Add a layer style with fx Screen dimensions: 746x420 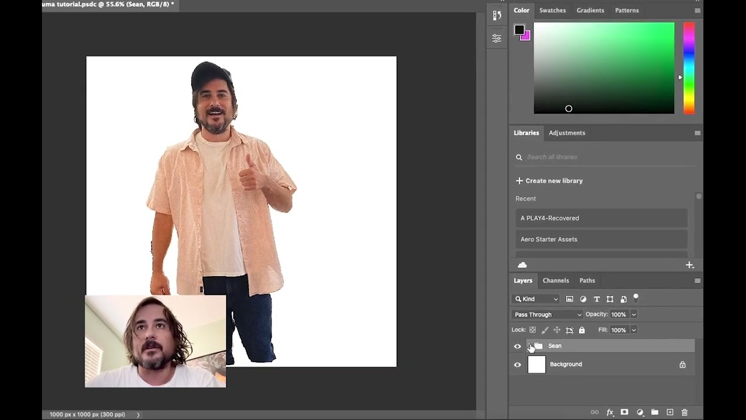[x=610, y=412]
